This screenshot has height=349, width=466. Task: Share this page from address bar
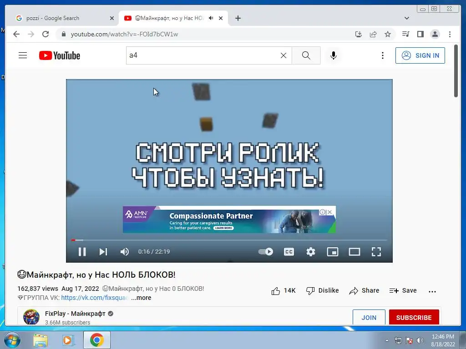[x=373, y=34]
